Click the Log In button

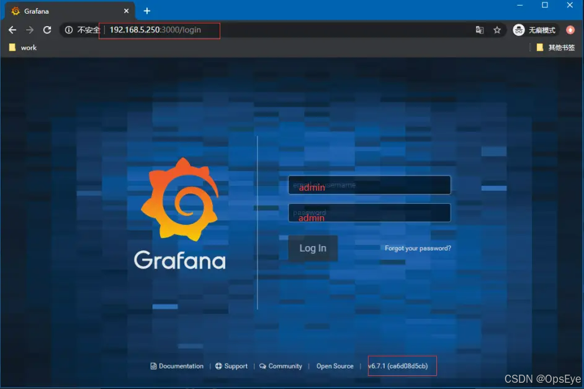tap(313, 248)
